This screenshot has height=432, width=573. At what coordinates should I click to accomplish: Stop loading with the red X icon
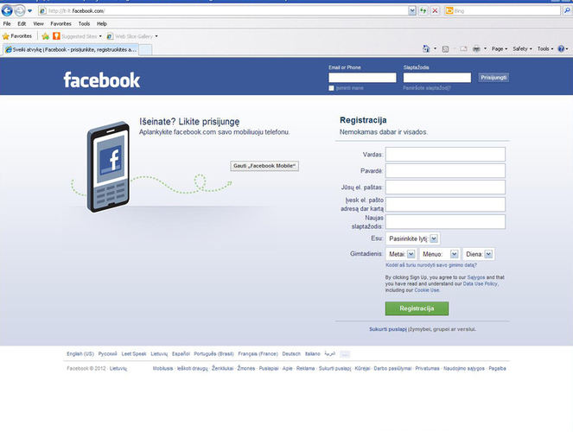tap(435, 10)
